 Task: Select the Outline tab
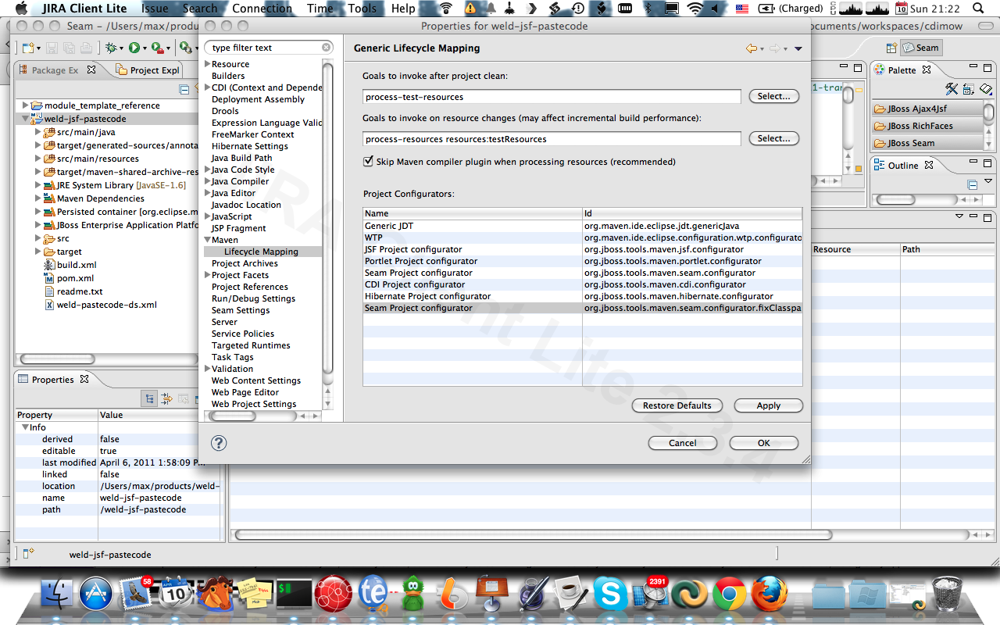[903, 166]
